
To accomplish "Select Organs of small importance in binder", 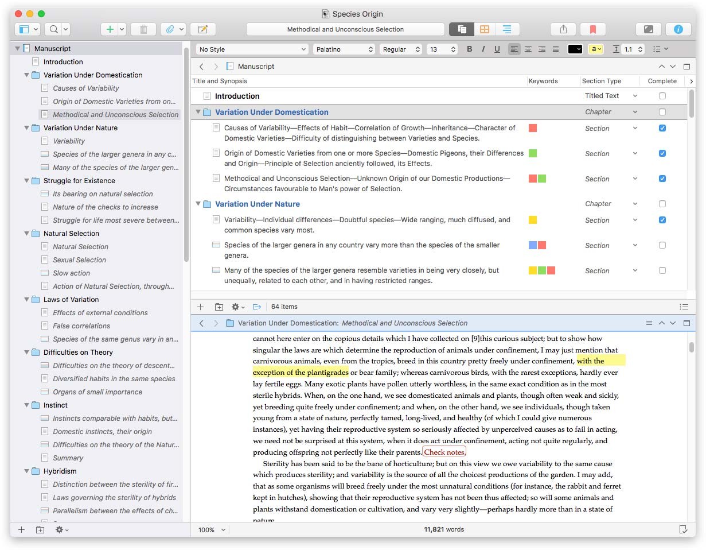I will (x=97, y=392).
